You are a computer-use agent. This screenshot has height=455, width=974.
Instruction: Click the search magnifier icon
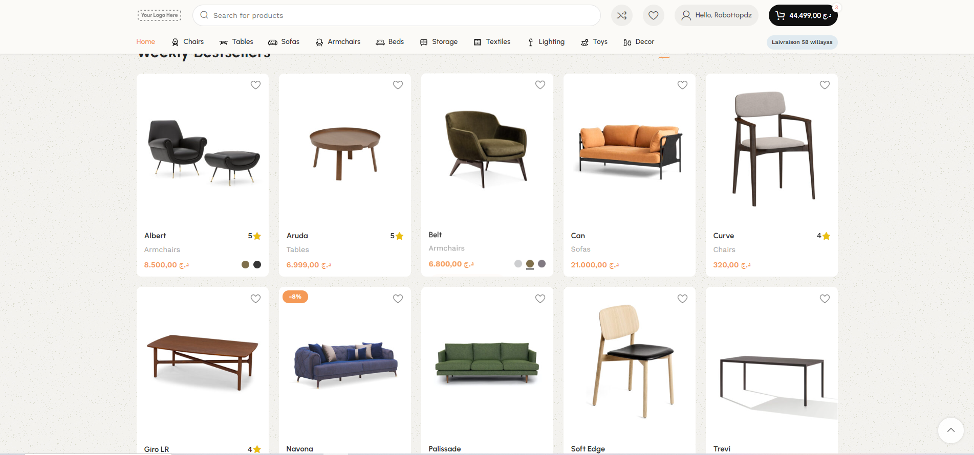point(204,15)
